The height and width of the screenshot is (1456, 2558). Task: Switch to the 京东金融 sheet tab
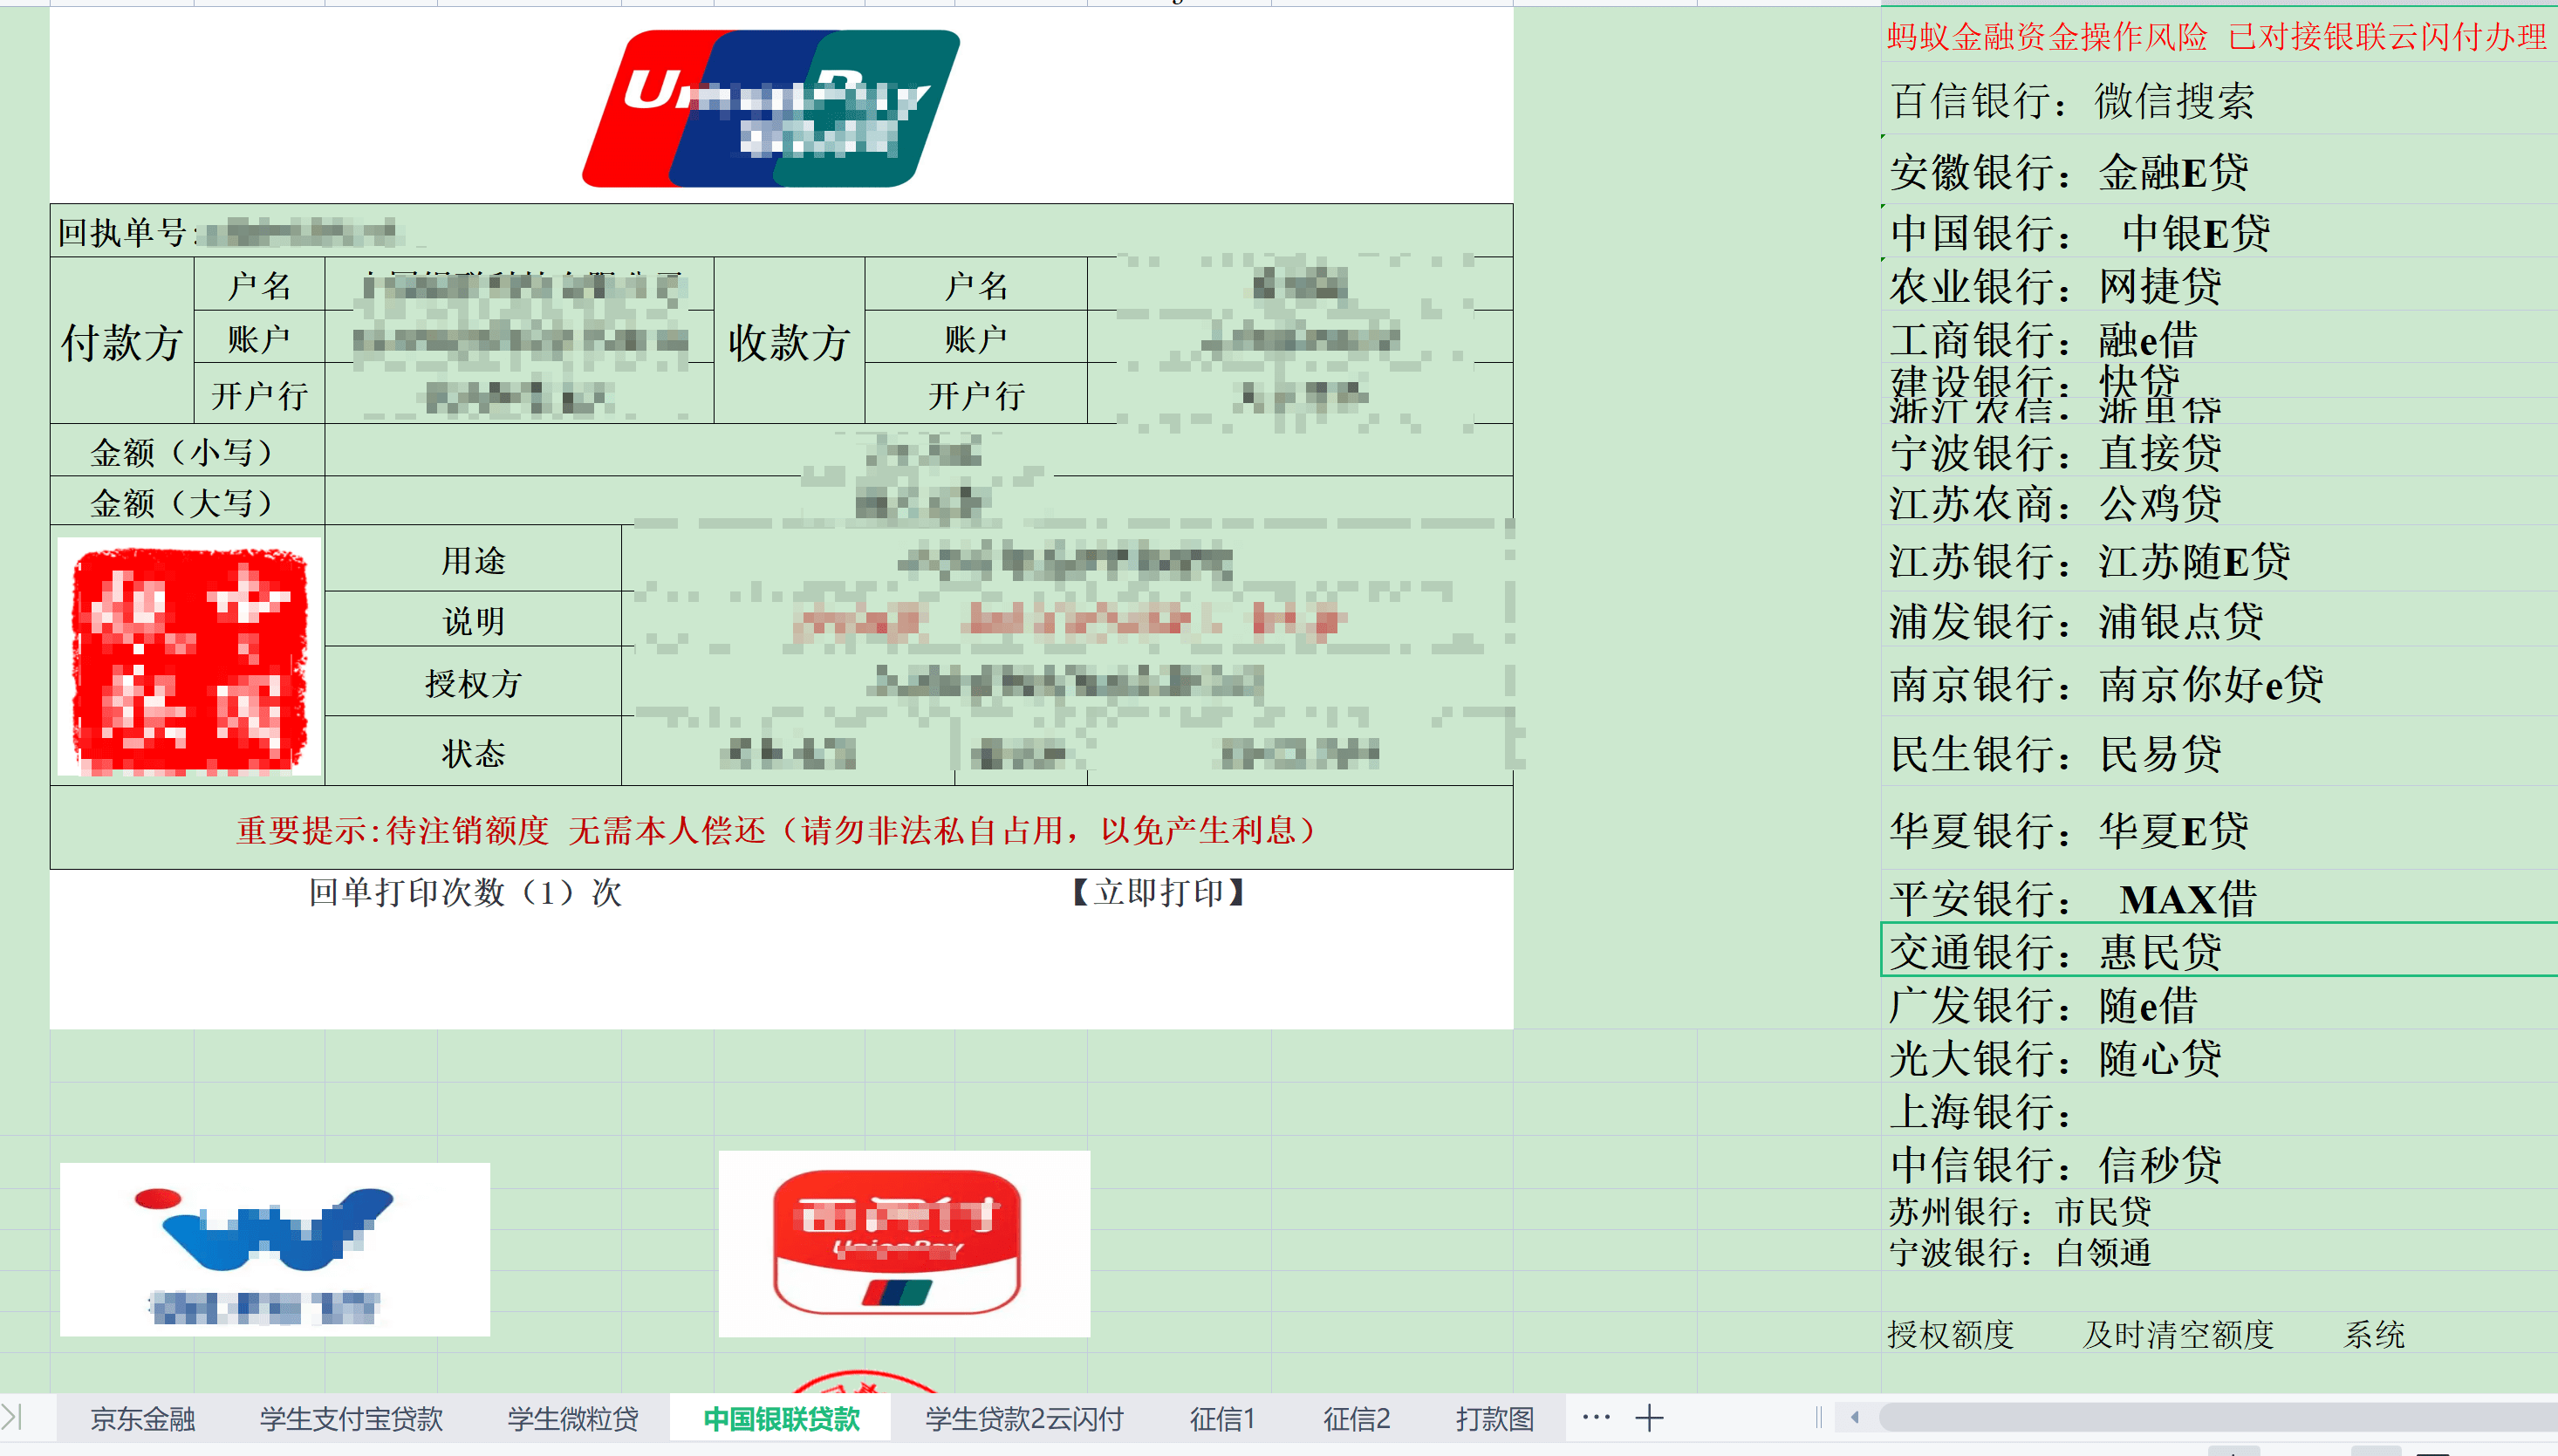(142, 1419)
